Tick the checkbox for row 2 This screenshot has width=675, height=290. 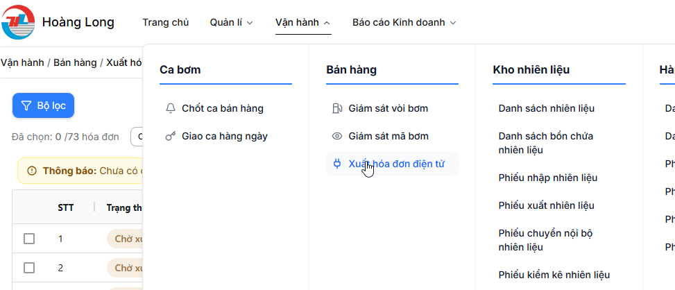29,268
